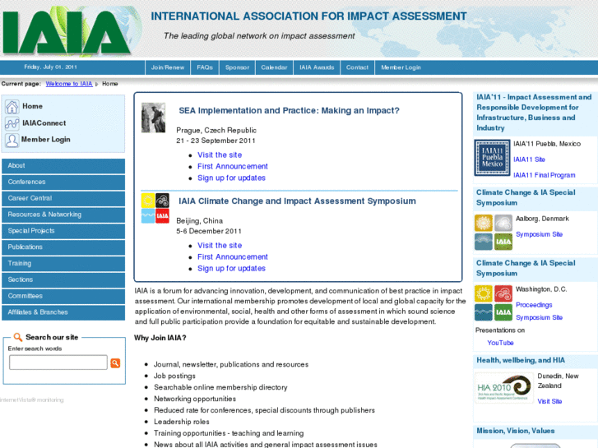Click the Washington D.C. symposium logo
This screenshot has height=448, width=598.
[x=494, y=303]
